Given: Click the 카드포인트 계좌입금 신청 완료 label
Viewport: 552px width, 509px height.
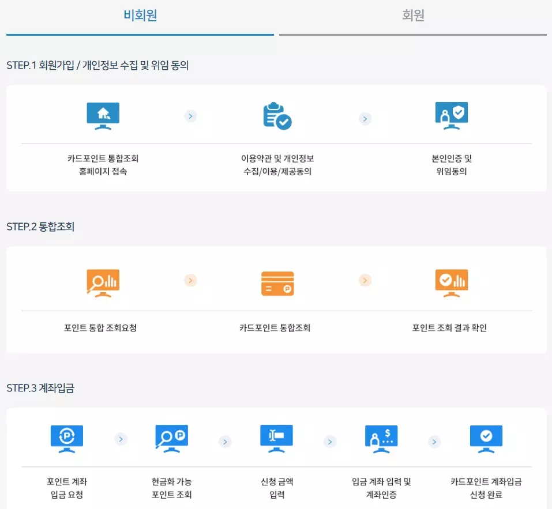Looking at the screenshot, I should click(x=486, y=488).
